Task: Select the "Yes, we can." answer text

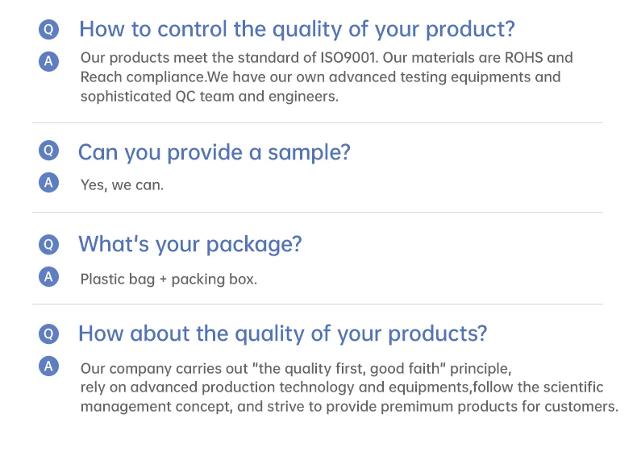Action: [x=122, y=185]
